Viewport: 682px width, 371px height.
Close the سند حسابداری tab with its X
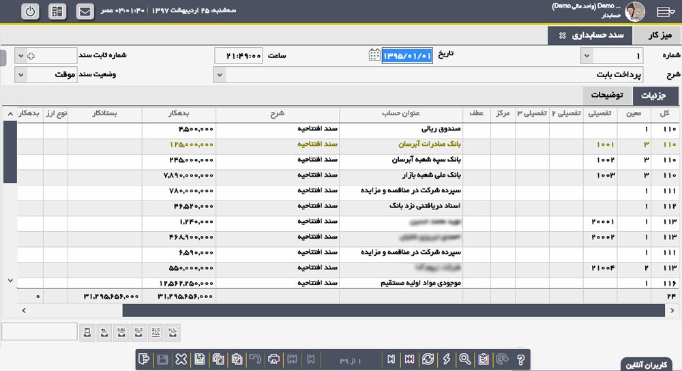562,35
